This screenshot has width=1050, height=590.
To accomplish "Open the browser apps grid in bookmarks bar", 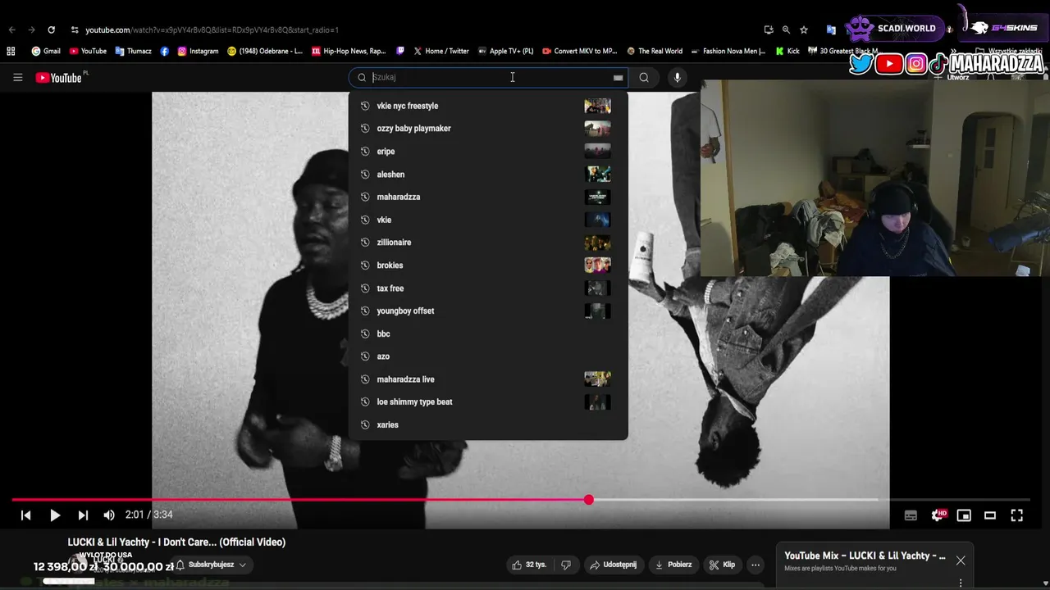I will coord(11,51).
